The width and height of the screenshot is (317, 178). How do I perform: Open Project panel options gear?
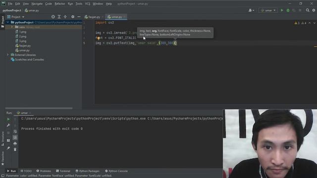(x=73, y=17)
